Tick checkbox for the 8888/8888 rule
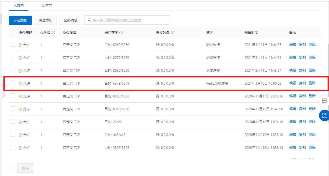This screenshot has height=176, width=329. click(x=13, y=96)
